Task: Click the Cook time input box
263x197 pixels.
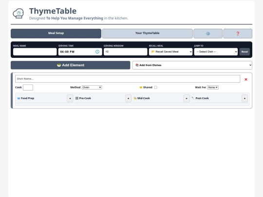Action: (28, 87)
